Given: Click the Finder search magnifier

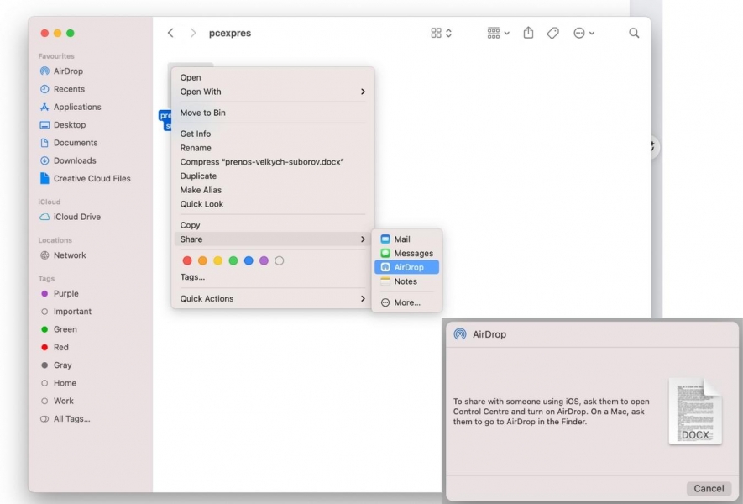Looking at the screenshot, I should point(634,33).
